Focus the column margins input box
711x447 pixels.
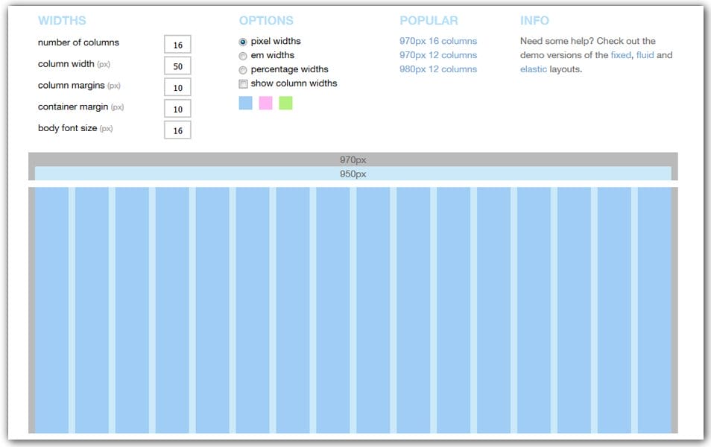177,87
